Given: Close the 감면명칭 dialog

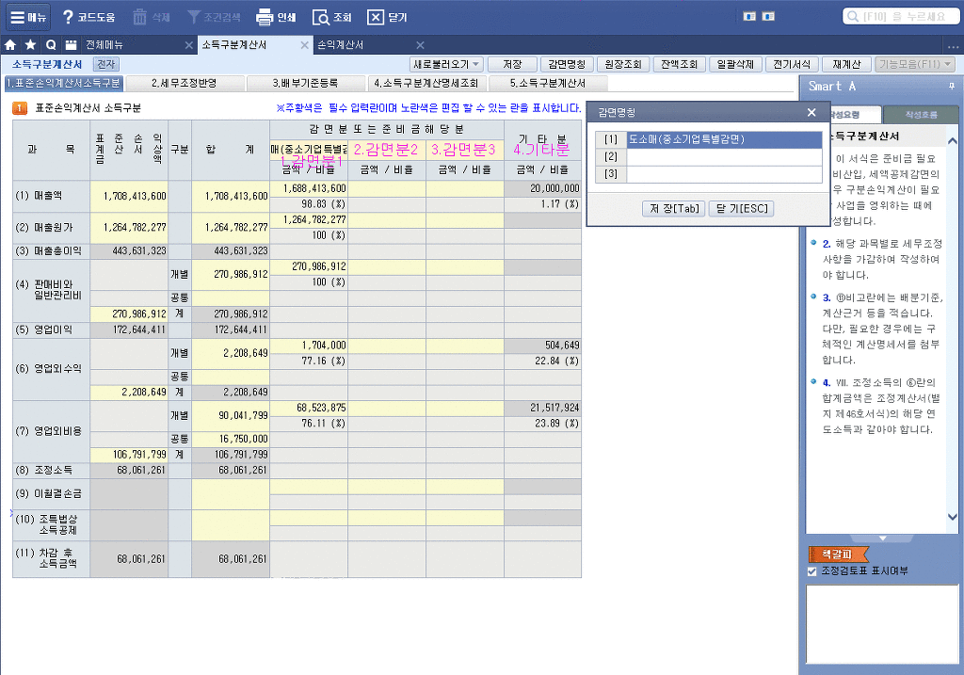Looking at the screenshot, I should point(811,113).
